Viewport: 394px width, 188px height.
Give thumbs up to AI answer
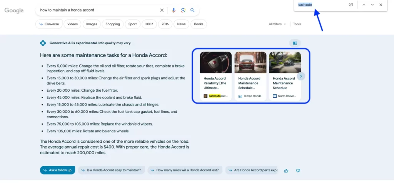(286, 170)
